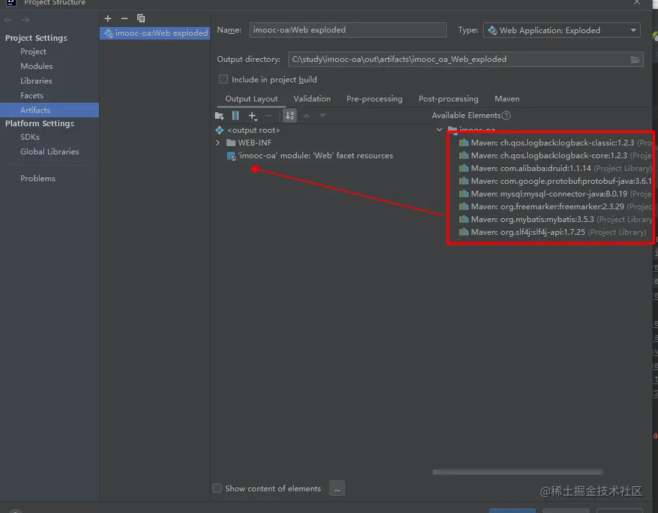Remove element in output layout toolbar
The height and width of the screenshot is (513, 658).
(x=269, y=115)
